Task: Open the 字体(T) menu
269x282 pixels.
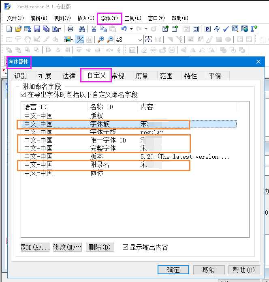Action: [x=109, y=18]
